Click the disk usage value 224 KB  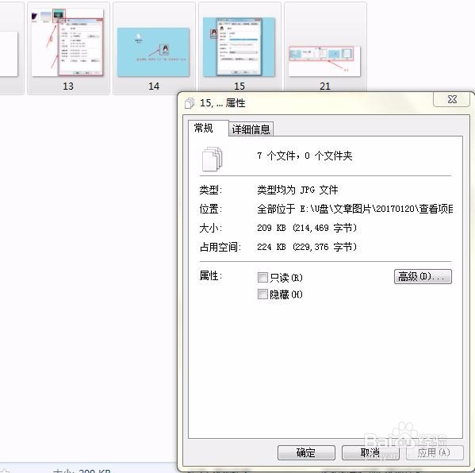point(271,247)
